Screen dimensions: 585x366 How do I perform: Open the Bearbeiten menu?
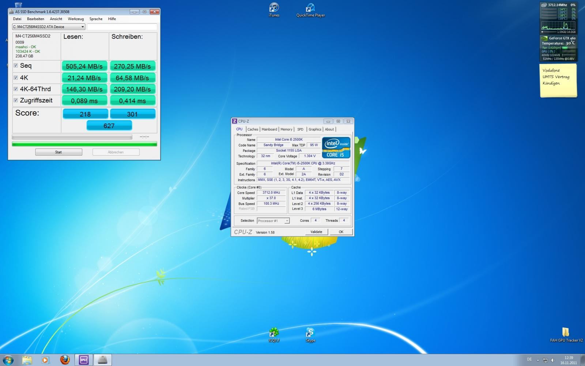click(35, 19)
